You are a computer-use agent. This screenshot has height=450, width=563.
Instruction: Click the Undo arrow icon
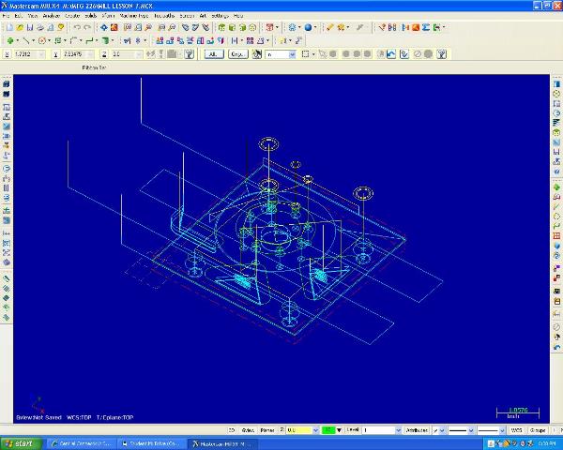[x=76, y=27]
